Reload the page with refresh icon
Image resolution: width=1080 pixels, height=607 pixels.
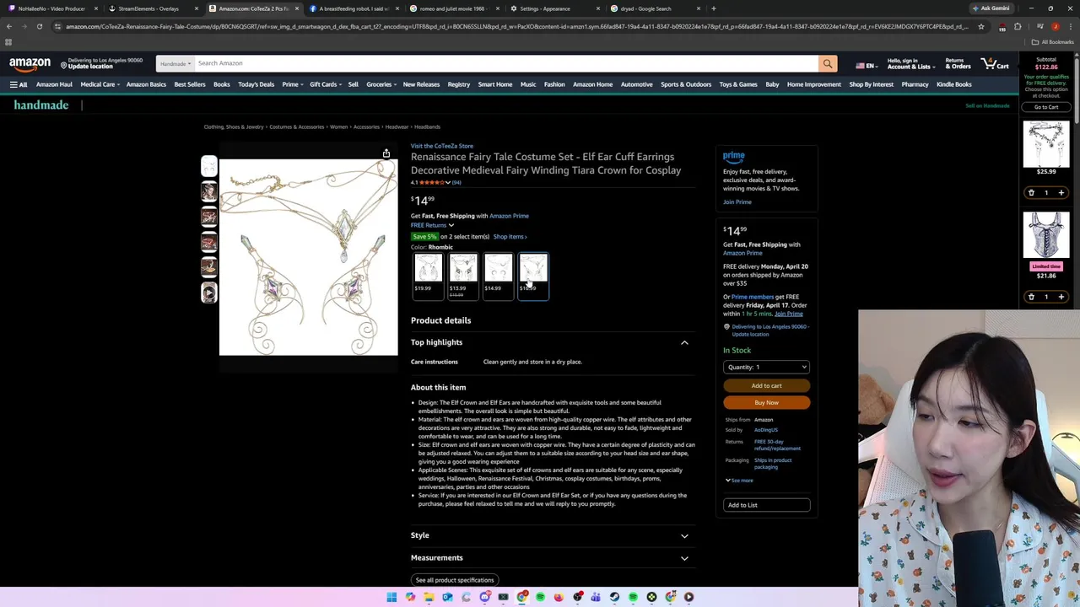pyautogui.click(x=39, y=26)
